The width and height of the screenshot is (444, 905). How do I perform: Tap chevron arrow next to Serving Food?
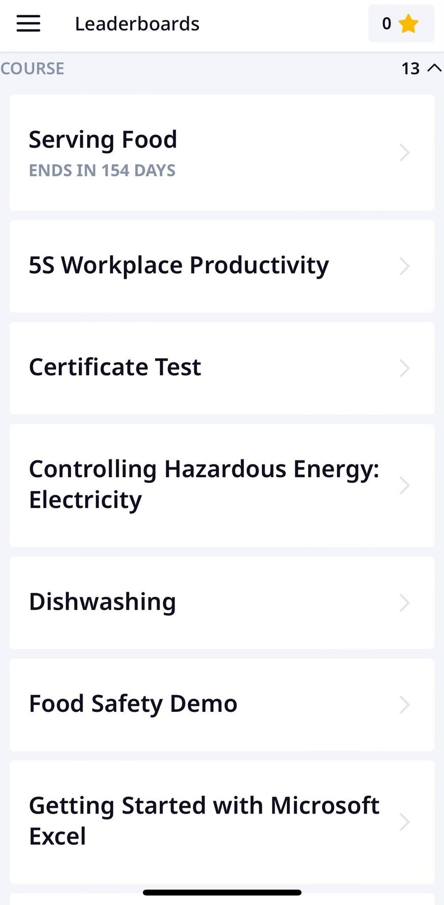[x=404, y=152]
